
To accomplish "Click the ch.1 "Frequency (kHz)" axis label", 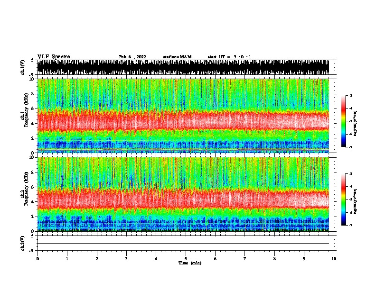I will [26, 110].
